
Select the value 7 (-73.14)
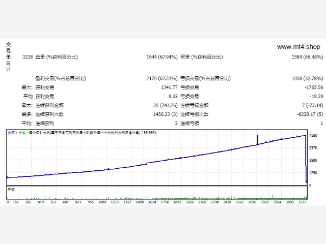[312, 105]
